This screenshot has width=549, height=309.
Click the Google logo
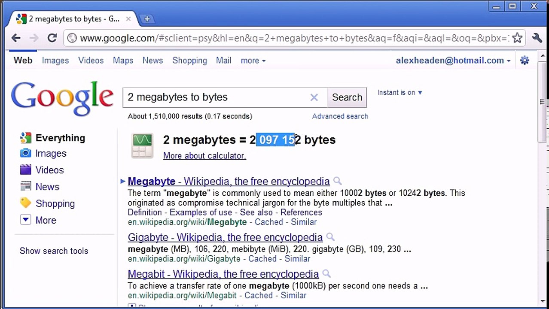pyautogui.click(x=62, y=99)
